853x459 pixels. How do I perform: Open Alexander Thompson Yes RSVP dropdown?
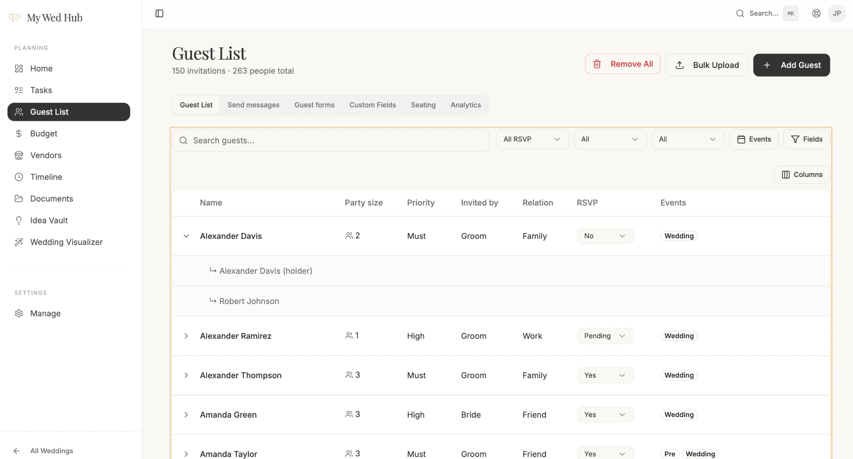tap(605, 376)
